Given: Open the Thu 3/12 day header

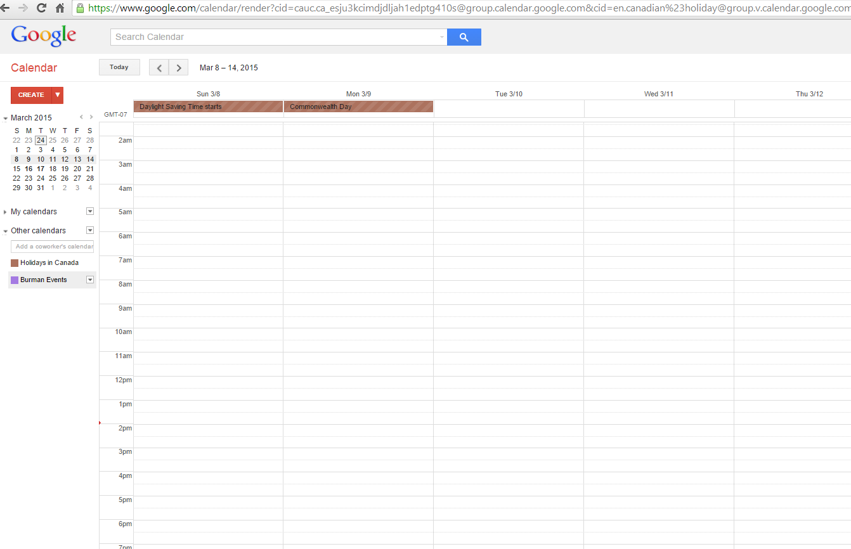Looking at the screenshot, I should tap(809, 94).
